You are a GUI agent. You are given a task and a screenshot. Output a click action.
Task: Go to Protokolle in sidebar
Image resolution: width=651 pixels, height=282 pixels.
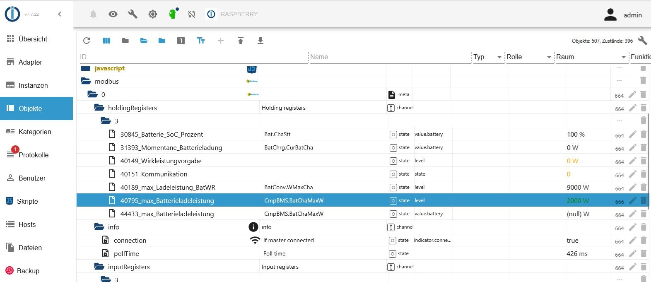(x=33, y=155)
